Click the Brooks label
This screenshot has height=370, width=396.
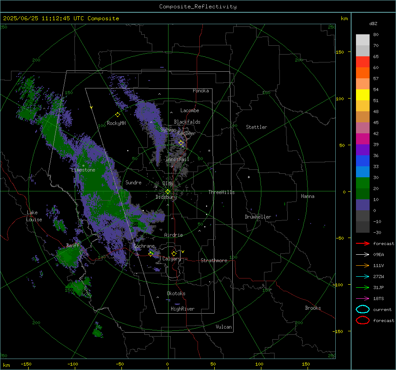313,308
